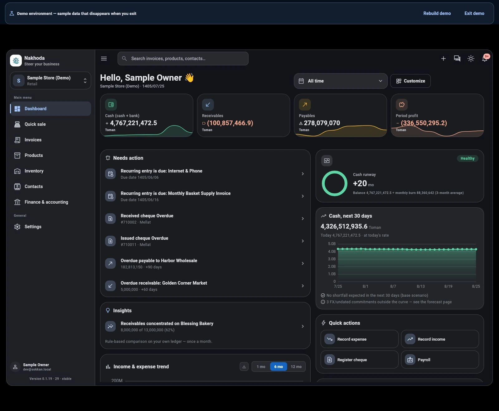This screenshot has width=499, height=411.
Task: Open Contacts from the sidebar
Action: point(51,187)
